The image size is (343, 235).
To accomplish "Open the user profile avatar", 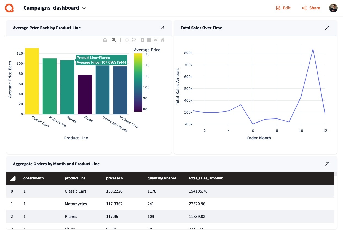I will (x=333, y=8).
